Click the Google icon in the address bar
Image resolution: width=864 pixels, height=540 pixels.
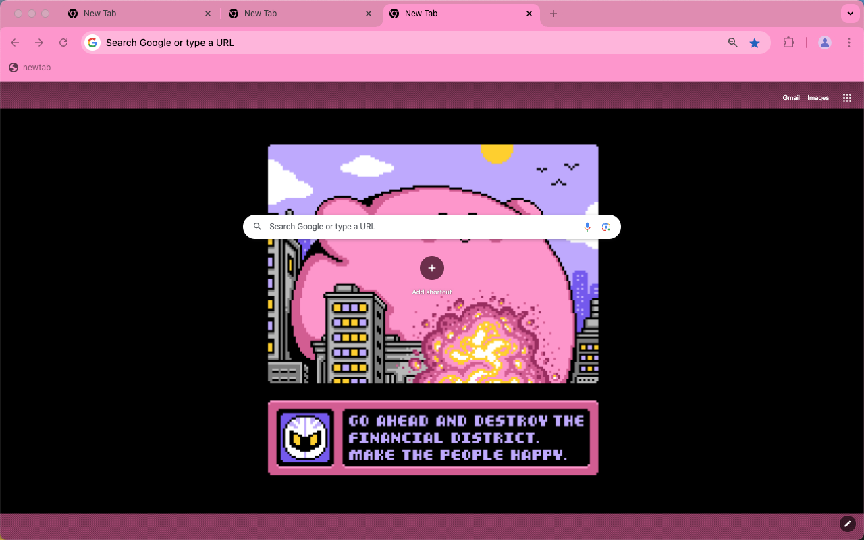point(92,43)
